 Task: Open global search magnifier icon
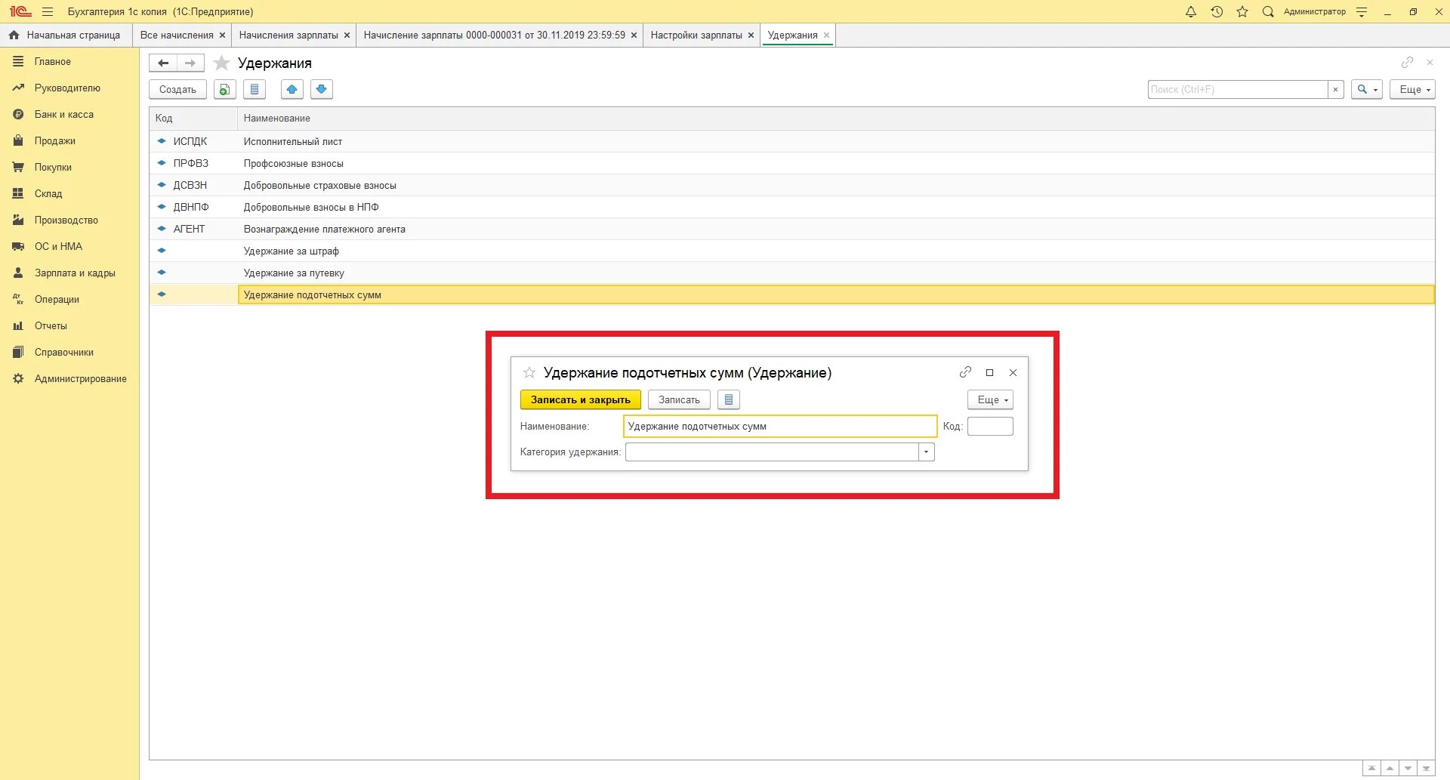(x=1268, y=11)
